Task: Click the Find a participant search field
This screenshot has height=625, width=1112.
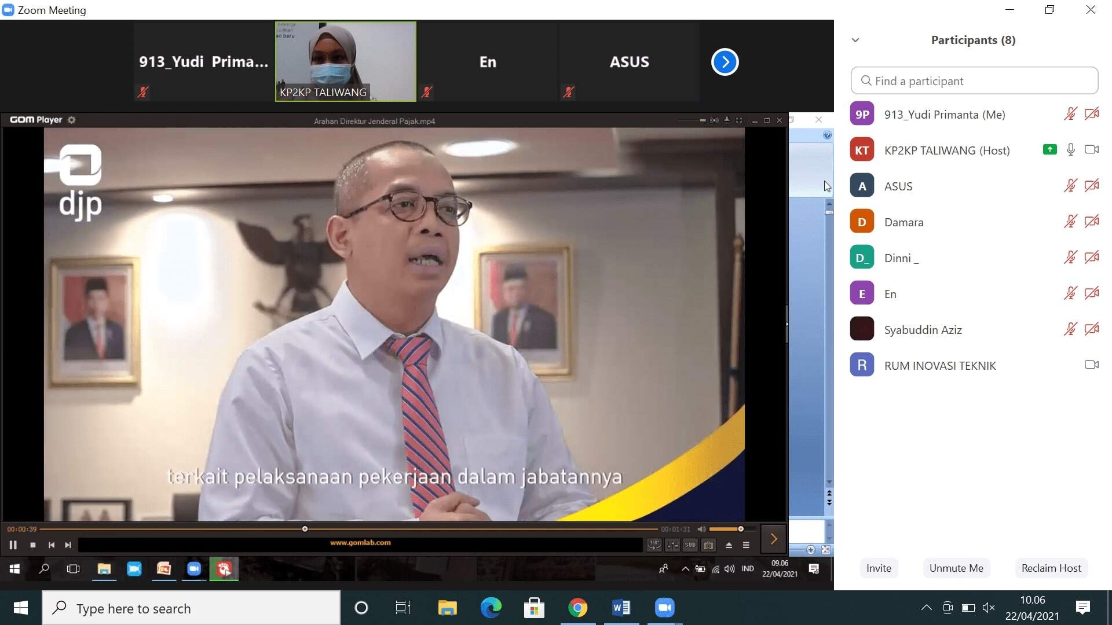Action: click(975, 81)
